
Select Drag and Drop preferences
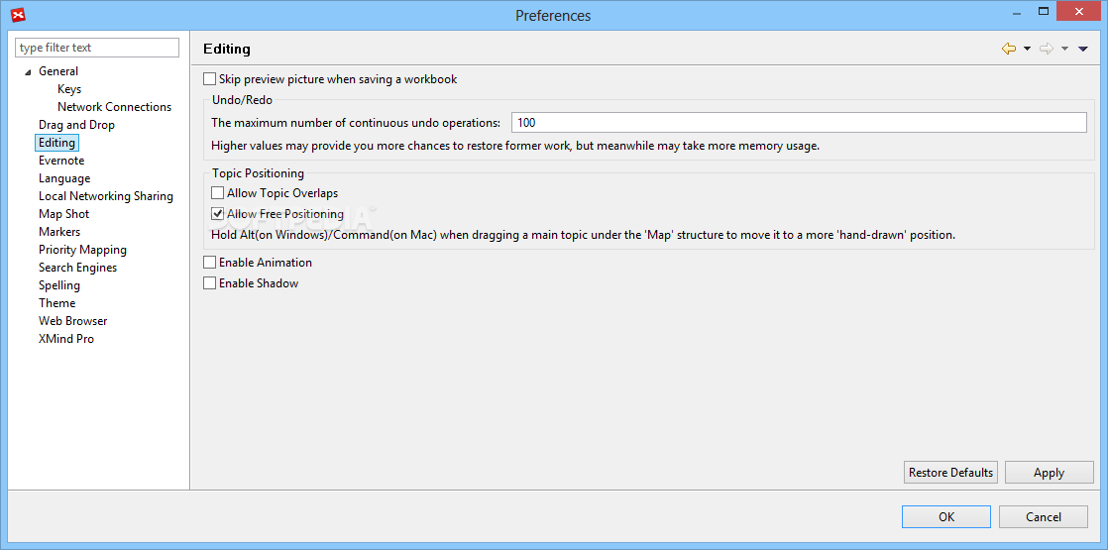tap(76, 125)
